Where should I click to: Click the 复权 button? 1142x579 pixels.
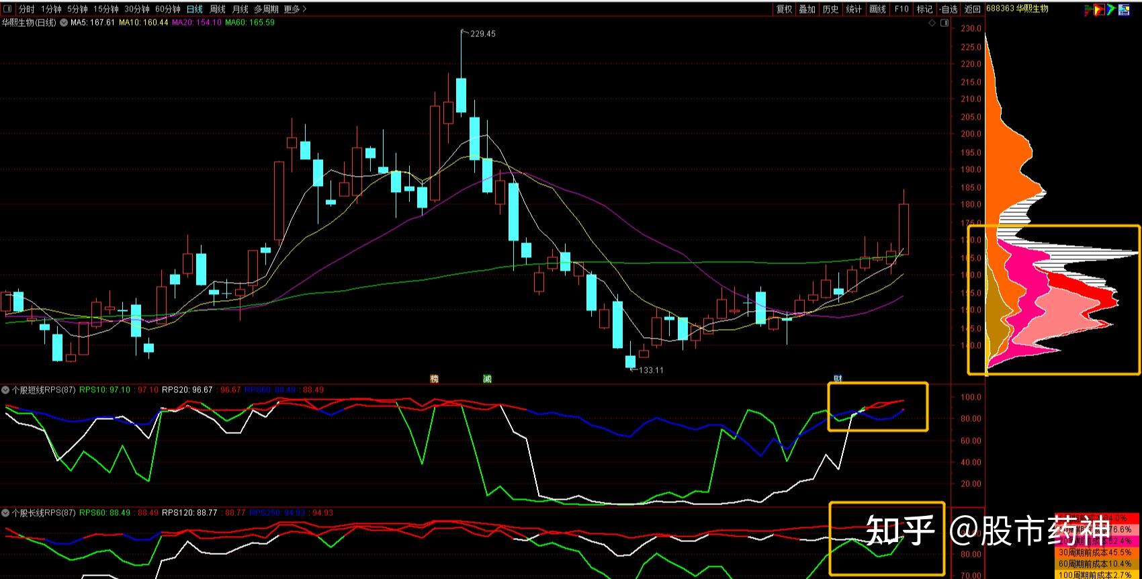tap(784, 9)
